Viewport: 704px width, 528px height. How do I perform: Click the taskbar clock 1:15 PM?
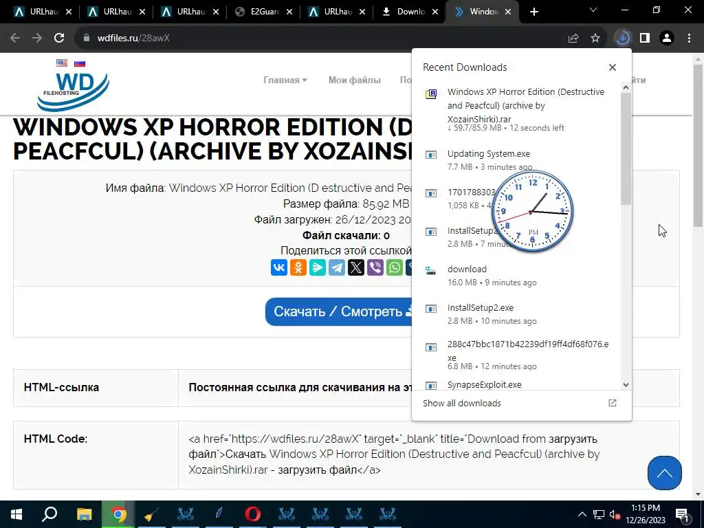pos(646,514)
